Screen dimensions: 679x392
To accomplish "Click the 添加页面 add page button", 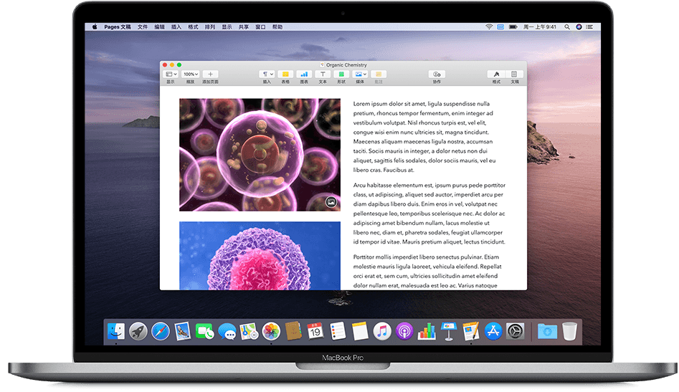I will coord(210,75).
